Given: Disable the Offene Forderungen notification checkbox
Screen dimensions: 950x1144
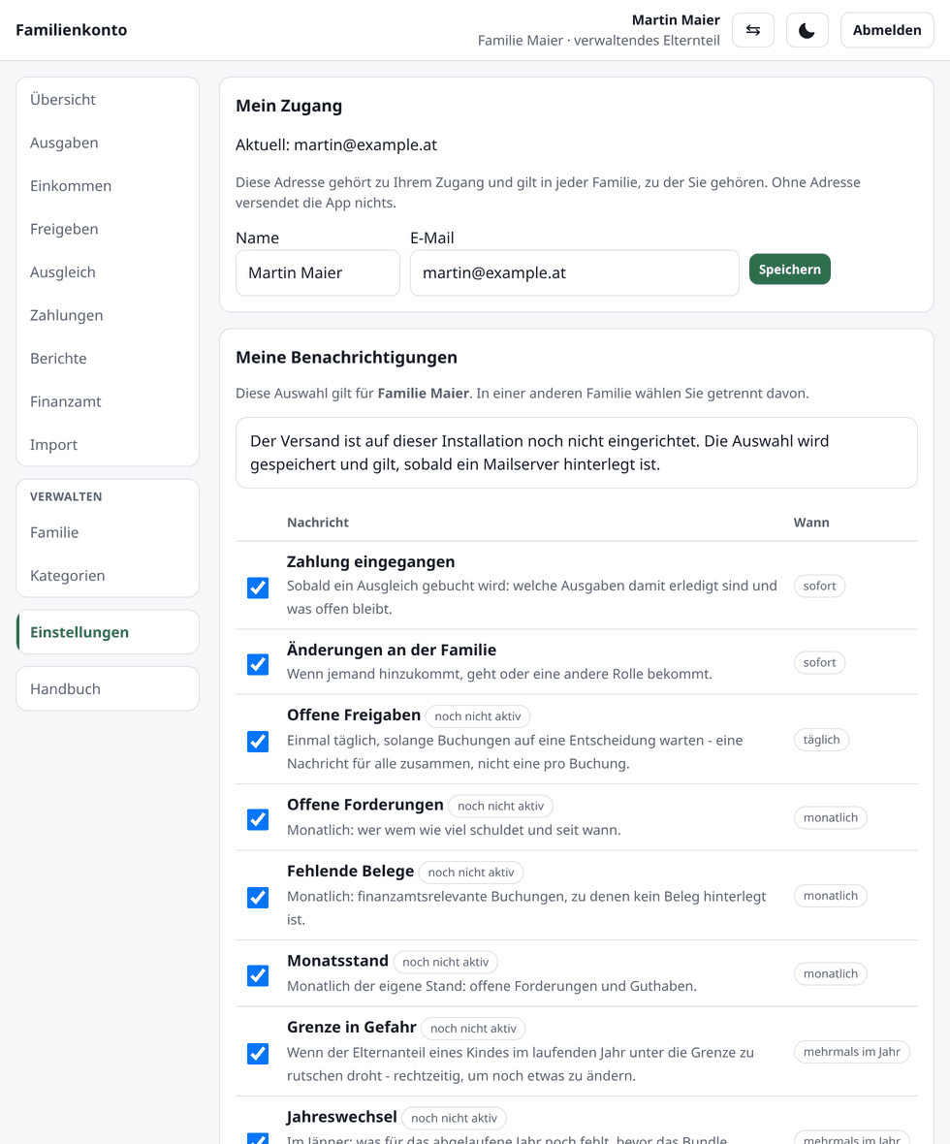Looking at the screenshot, I should pyautogui.click(x=258, y=819).
